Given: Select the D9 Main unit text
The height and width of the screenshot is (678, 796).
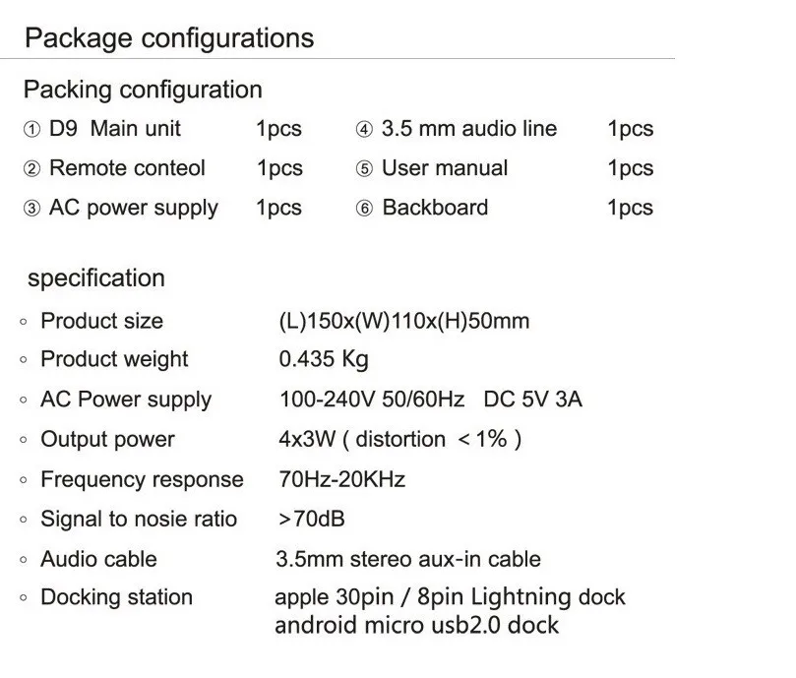Looking at the screenshot, I should 115,129.
